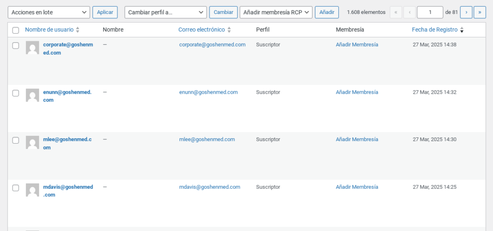Click Suscriptor in the mdavis@goshenmed.com row
The width and height of the screenshot is (493, 231).
click(268, 187)
